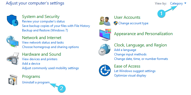Screen dimensions: 191x95
Task: Open Review your computer's status
Action: click(43, 21)
